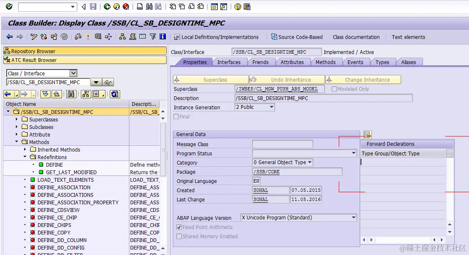Click the Check spiral icon
The width and height of the screenshot is (469, 255).
click(x=64, y=37)
